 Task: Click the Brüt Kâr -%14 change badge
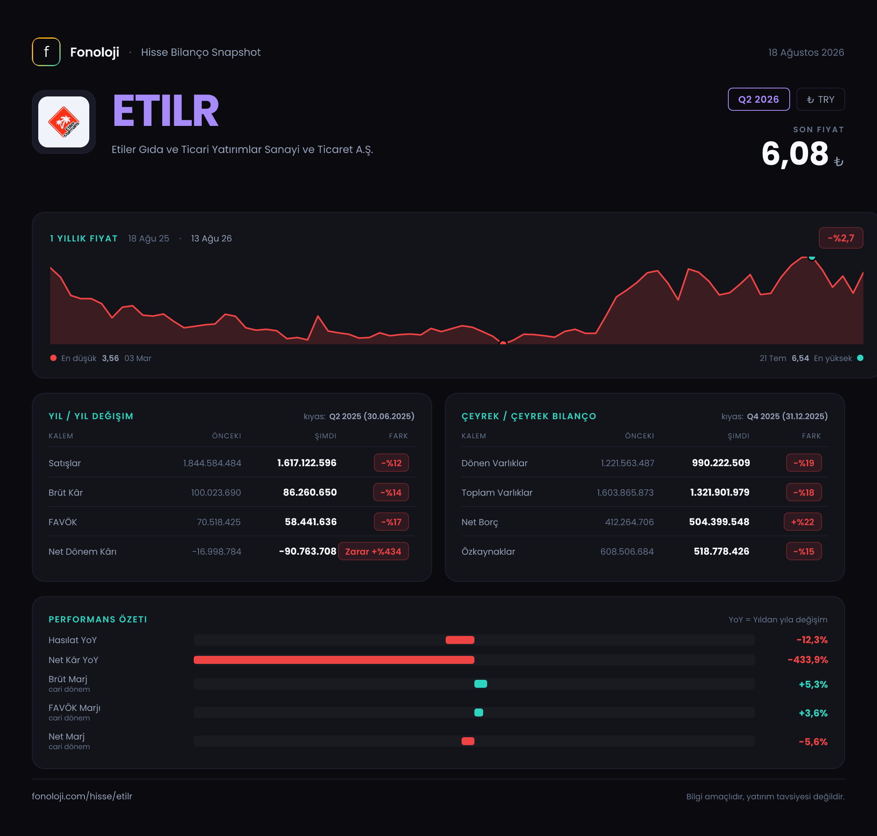click(391, 492)
